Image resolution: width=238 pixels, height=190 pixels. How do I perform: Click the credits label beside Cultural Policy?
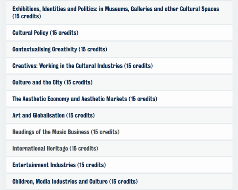click(64, 33)
